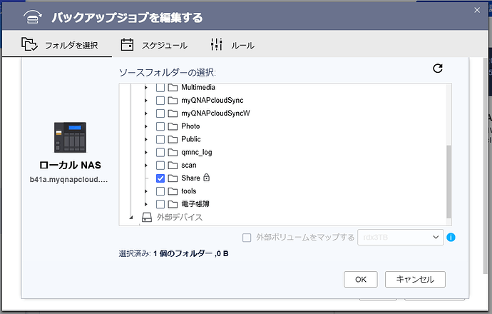Click the refresh icon above folder list
The image size is (492, 314).
pyautogui.click(x=438, y=68)
